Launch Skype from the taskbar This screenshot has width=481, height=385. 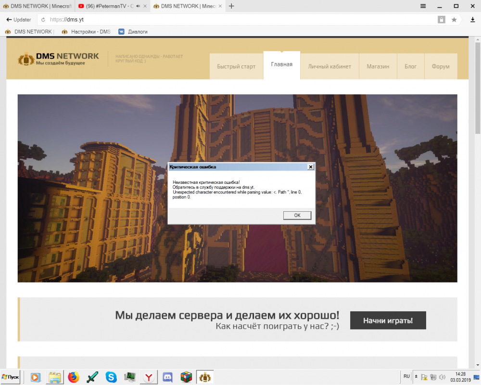(111, 377)
